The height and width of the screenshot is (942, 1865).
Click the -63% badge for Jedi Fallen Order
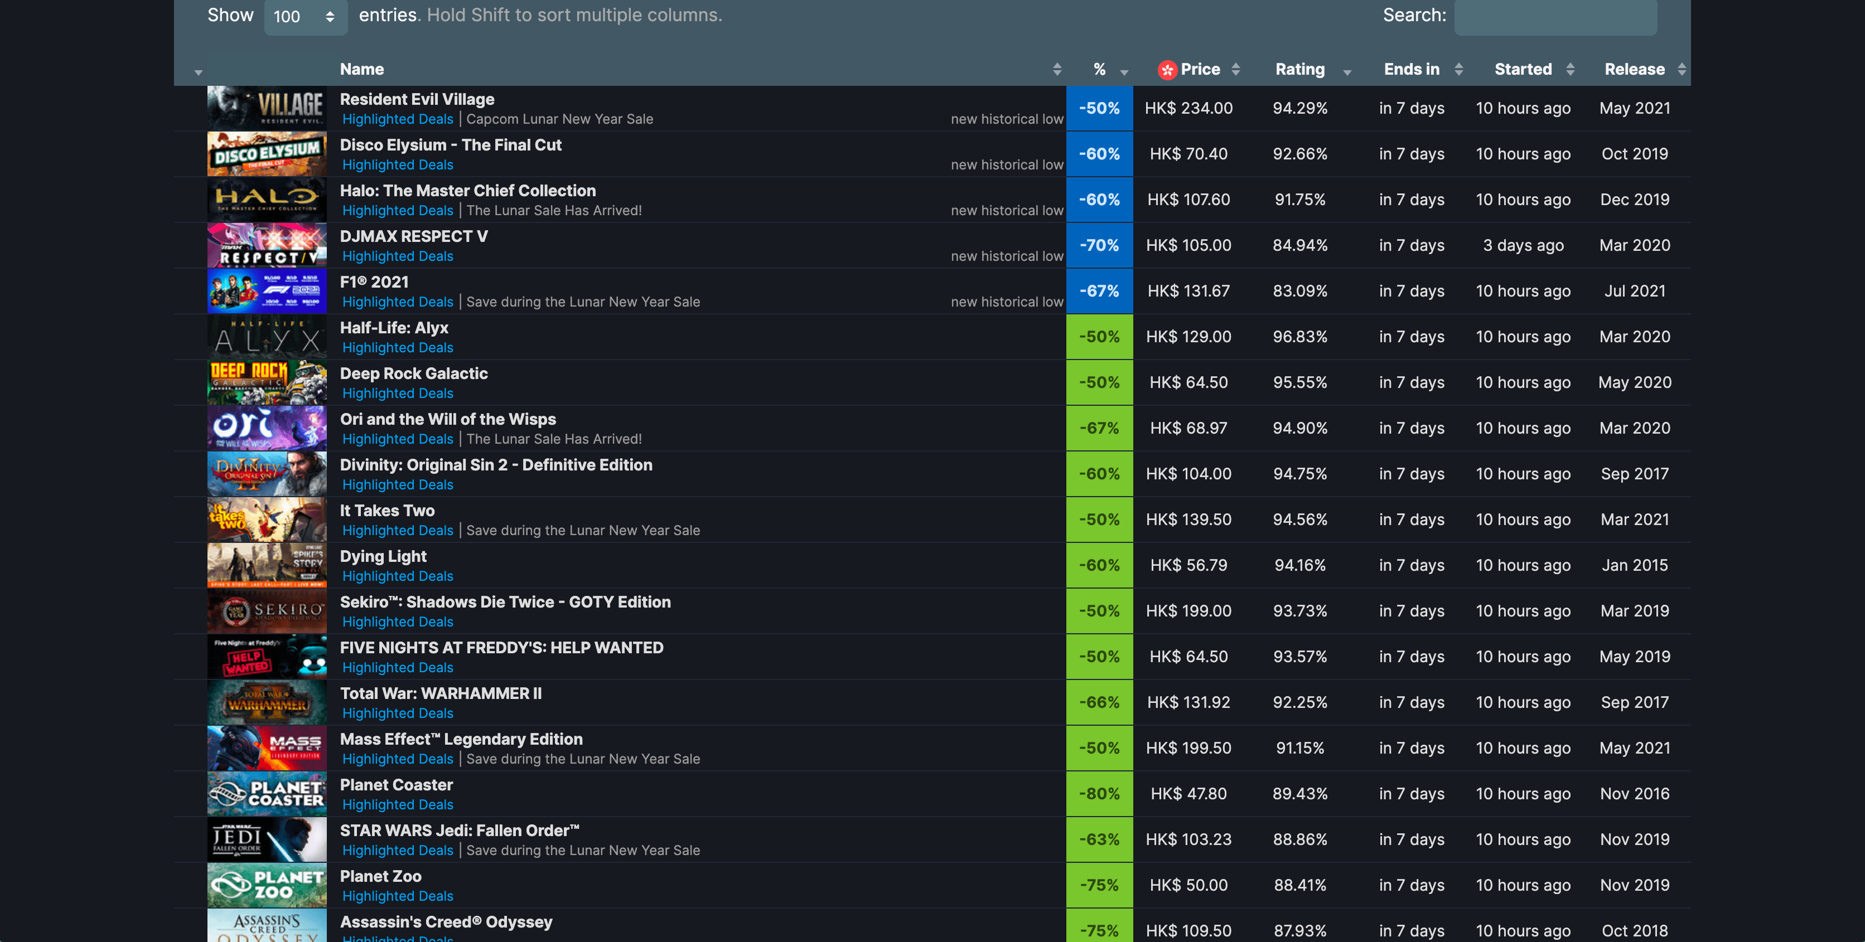tap(1099, 839)
